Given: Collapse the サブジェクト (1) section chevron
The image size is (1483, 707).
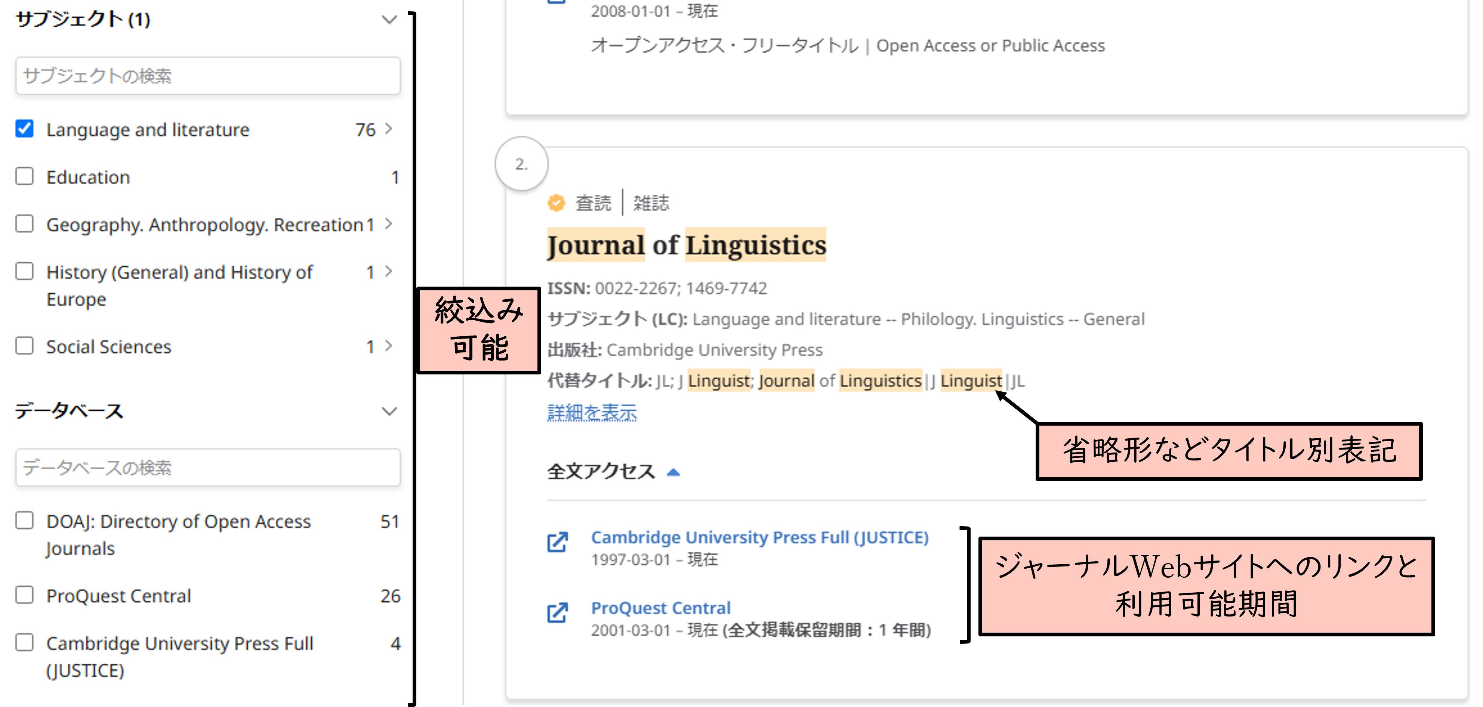Looking at the screenshot, I should tap(390, 19).
